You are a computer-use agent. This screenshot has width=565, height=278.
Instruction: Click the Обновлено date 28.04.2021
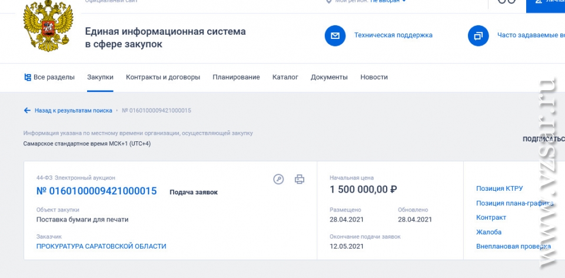[x=415, y=219]
